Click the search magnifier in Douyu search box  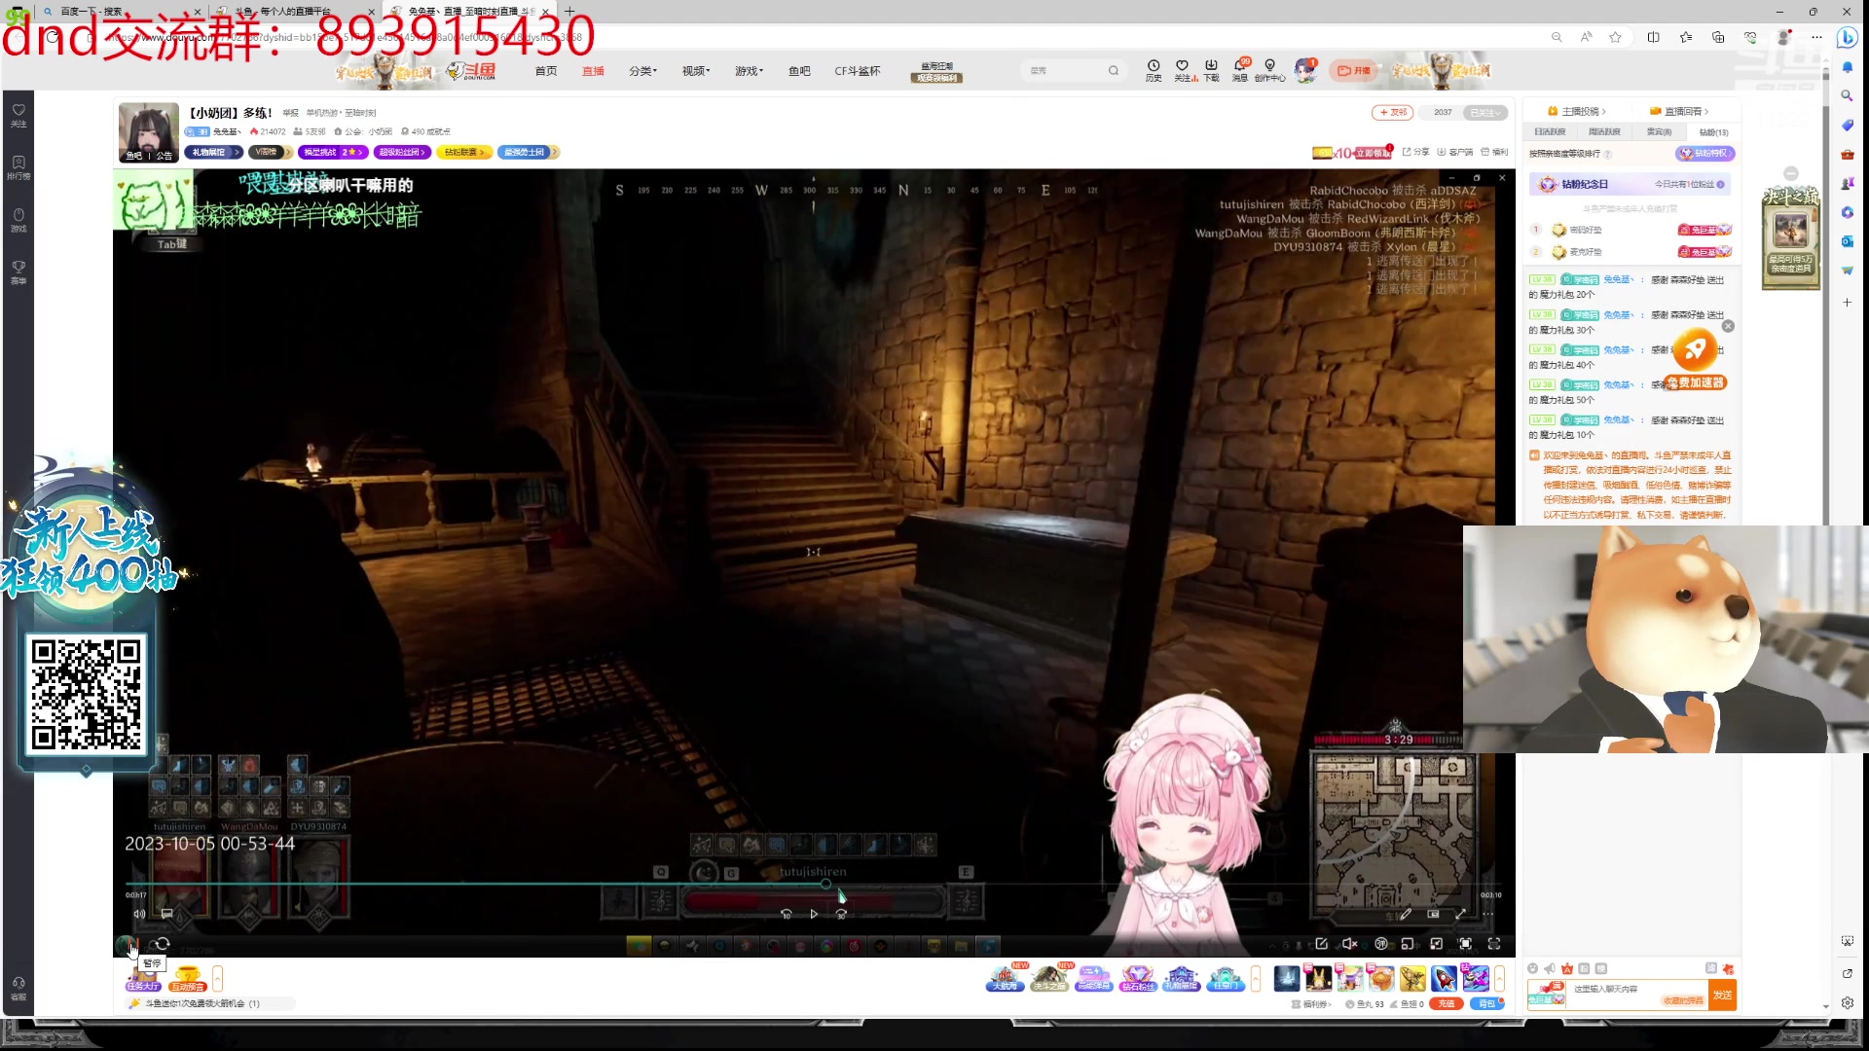pyautogui.click(x=1114, y=70)
